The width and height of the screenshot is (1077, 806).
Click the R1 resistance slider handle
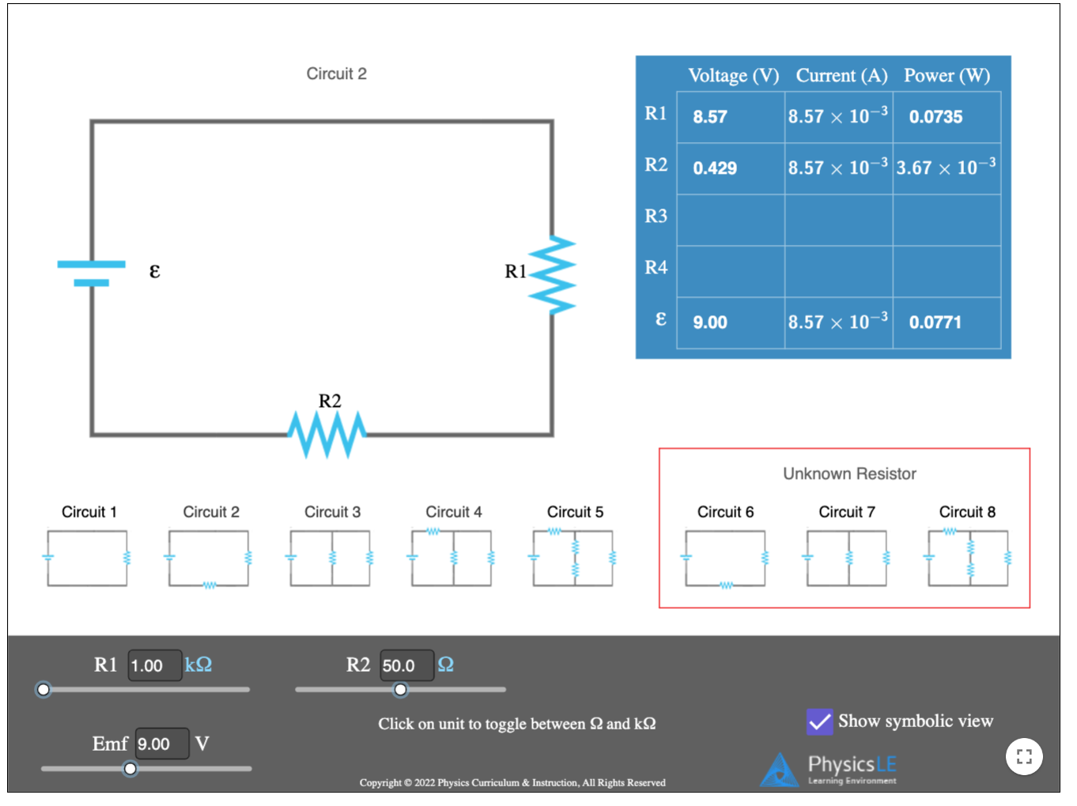(43, 690)
